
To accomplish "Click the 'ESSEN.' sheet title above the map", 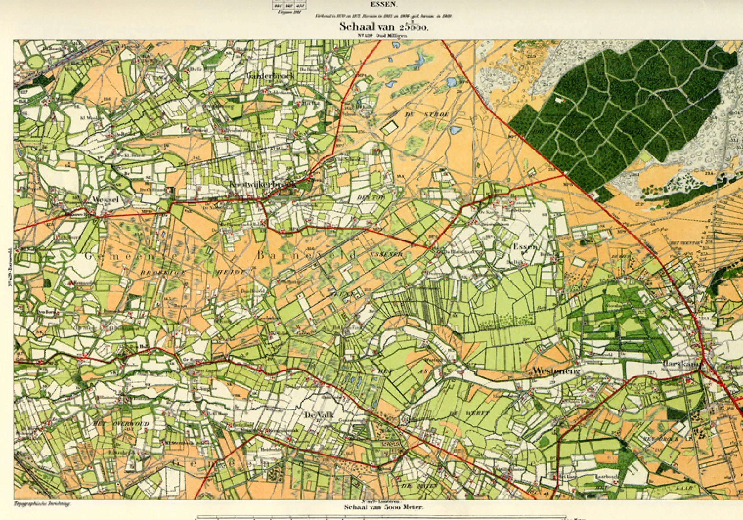I will pyautogui.click(x=384, y=5).
